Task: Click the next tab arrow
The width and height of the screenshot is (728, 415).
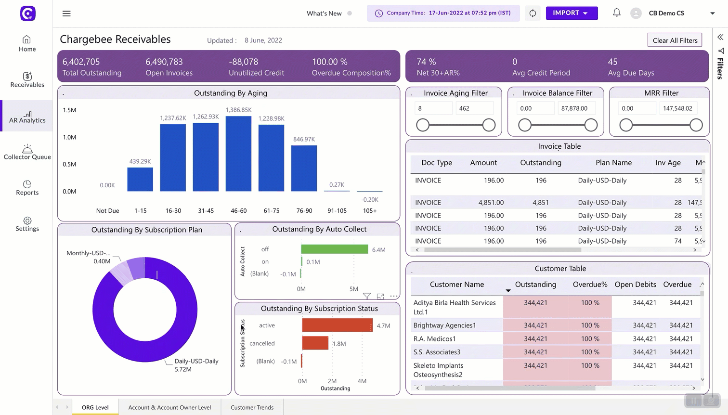Action: [67, 407]
